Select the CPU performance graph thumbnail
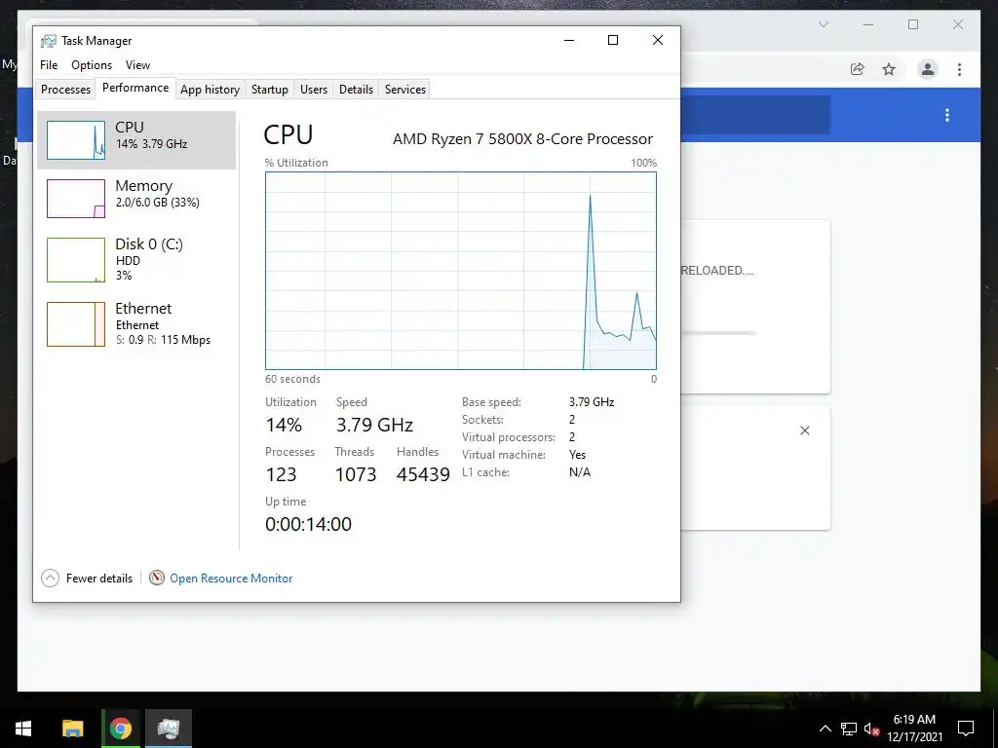 click(76, 140)
